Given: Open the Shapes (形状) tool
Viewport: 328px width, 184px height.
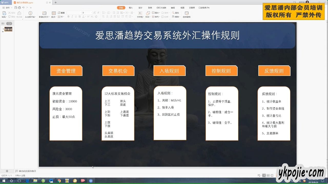Looking at the screenshot, I should click(148, 13).
